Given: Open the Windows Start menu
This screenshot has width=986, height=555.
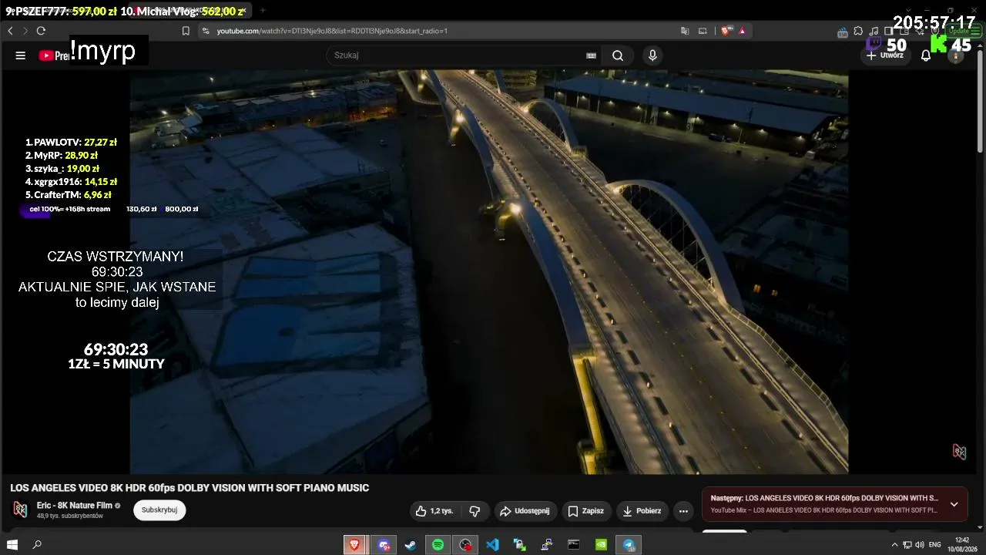Looking at the screenshot, I should [x=13, y=545].
